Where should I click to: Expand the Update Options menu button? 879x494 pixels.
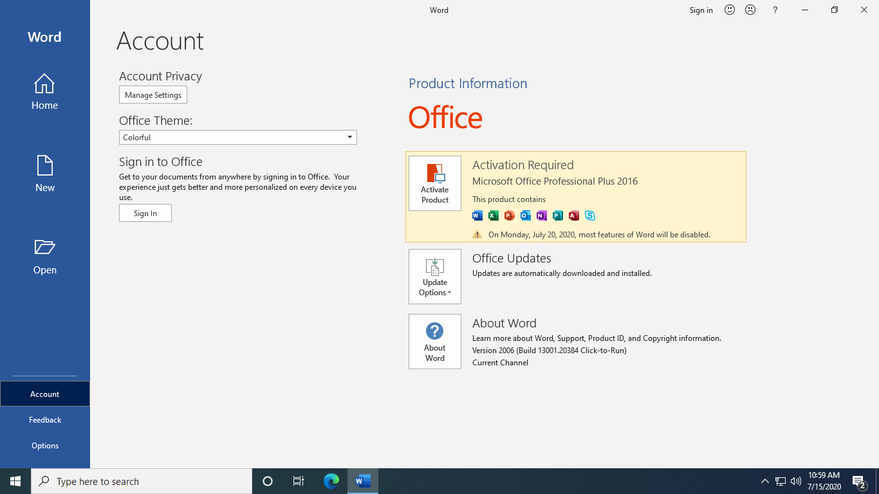[435, 277]
